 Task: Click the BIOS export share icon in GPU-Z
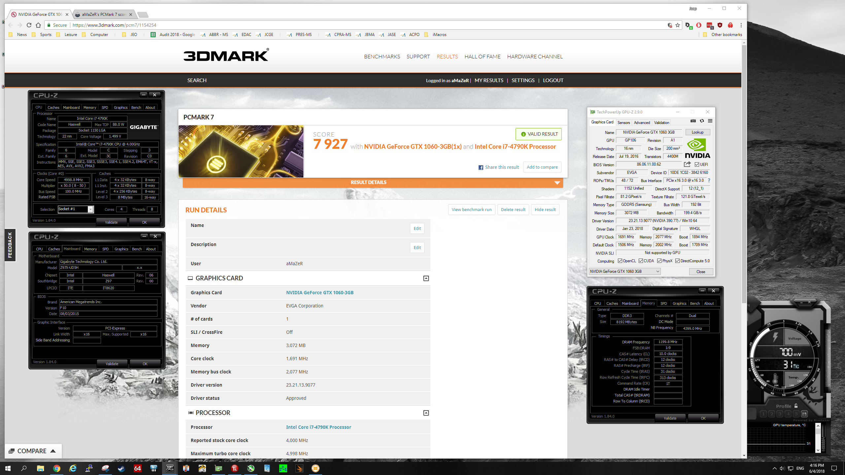(687, 164)
